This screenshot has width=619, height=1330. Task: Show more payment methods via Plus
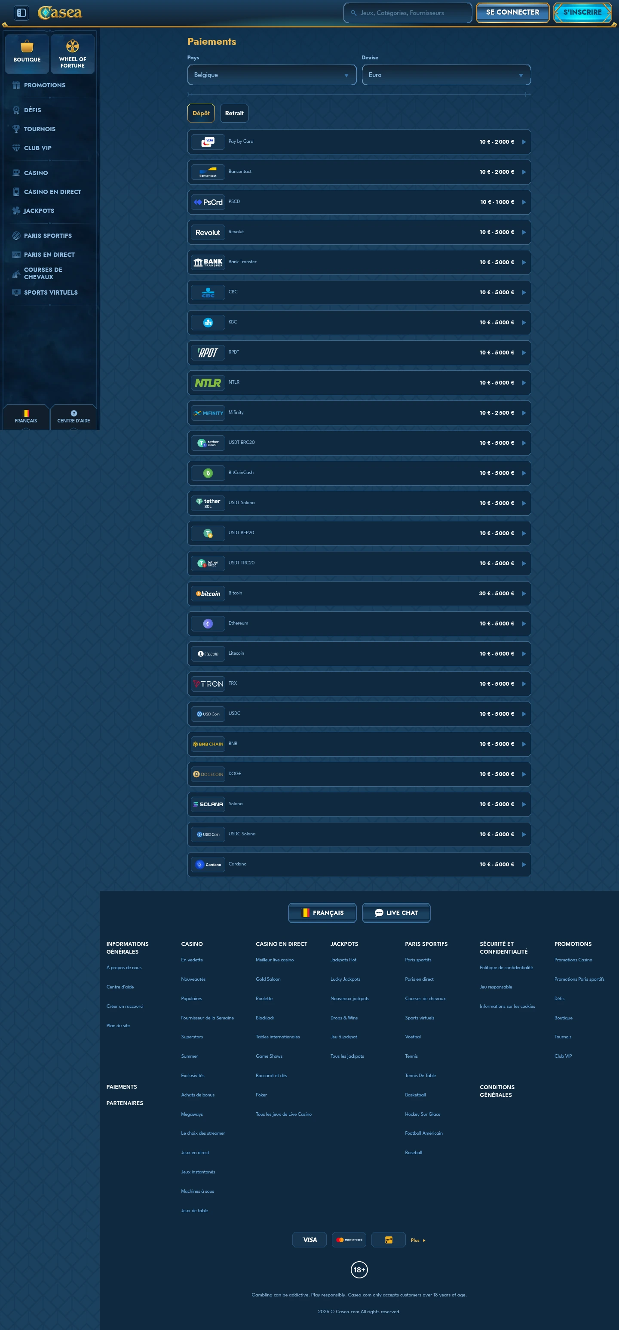[418, 1240]
